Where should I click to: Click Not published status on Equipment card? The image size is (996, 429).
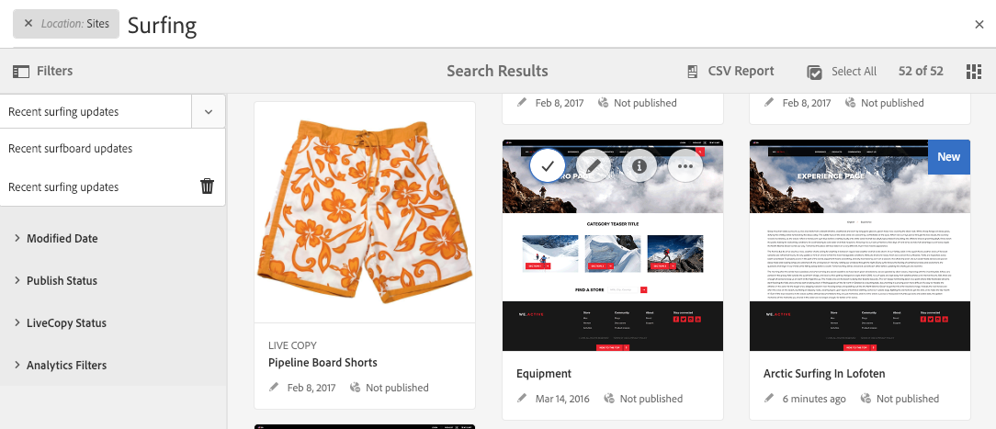coord(651,399)
